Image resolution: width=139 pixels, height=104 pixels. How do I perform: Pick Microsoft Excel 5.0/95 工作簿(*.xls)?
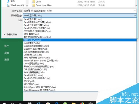pos(80,61)
